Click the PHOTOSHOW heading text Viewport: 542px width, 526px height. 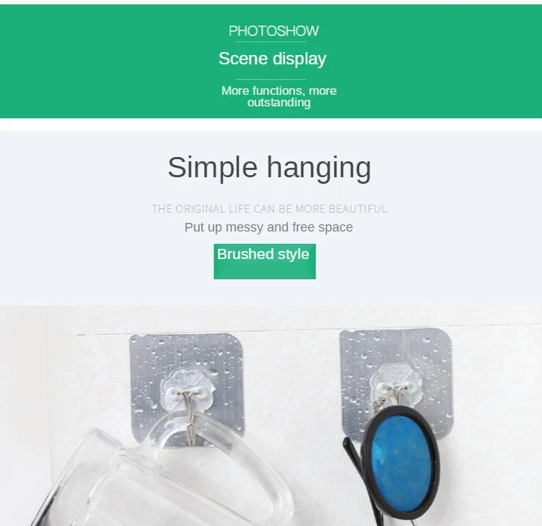coord(274,31)
